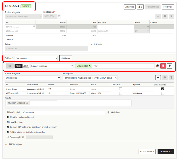Toggle the Aktiivinen checkbox

pyautogui.click(x=108, y=112)
